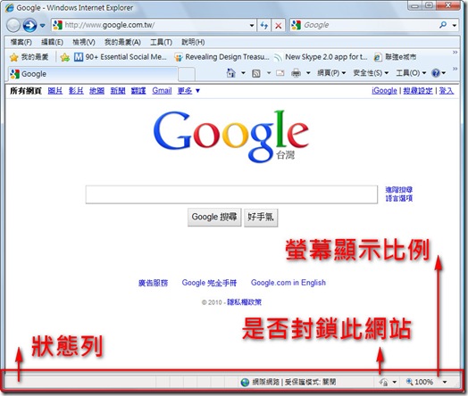Click the Google 搜尋 button

214,218
